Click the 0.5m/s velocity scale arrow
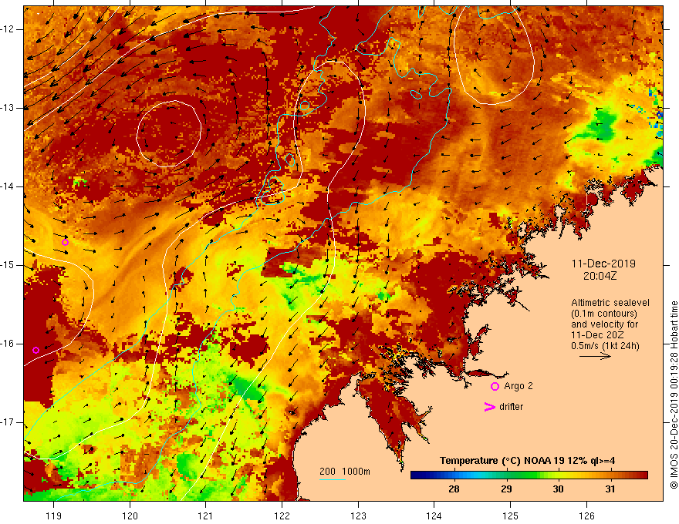The height and width of the screenshot is (524, 679). [x=595, y=356]
